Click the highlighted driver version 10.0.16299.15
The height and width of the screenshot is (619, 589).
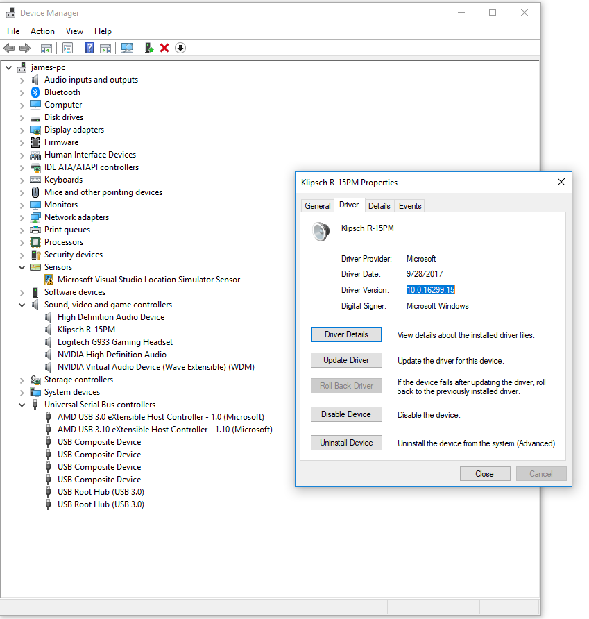pos(431,290)
